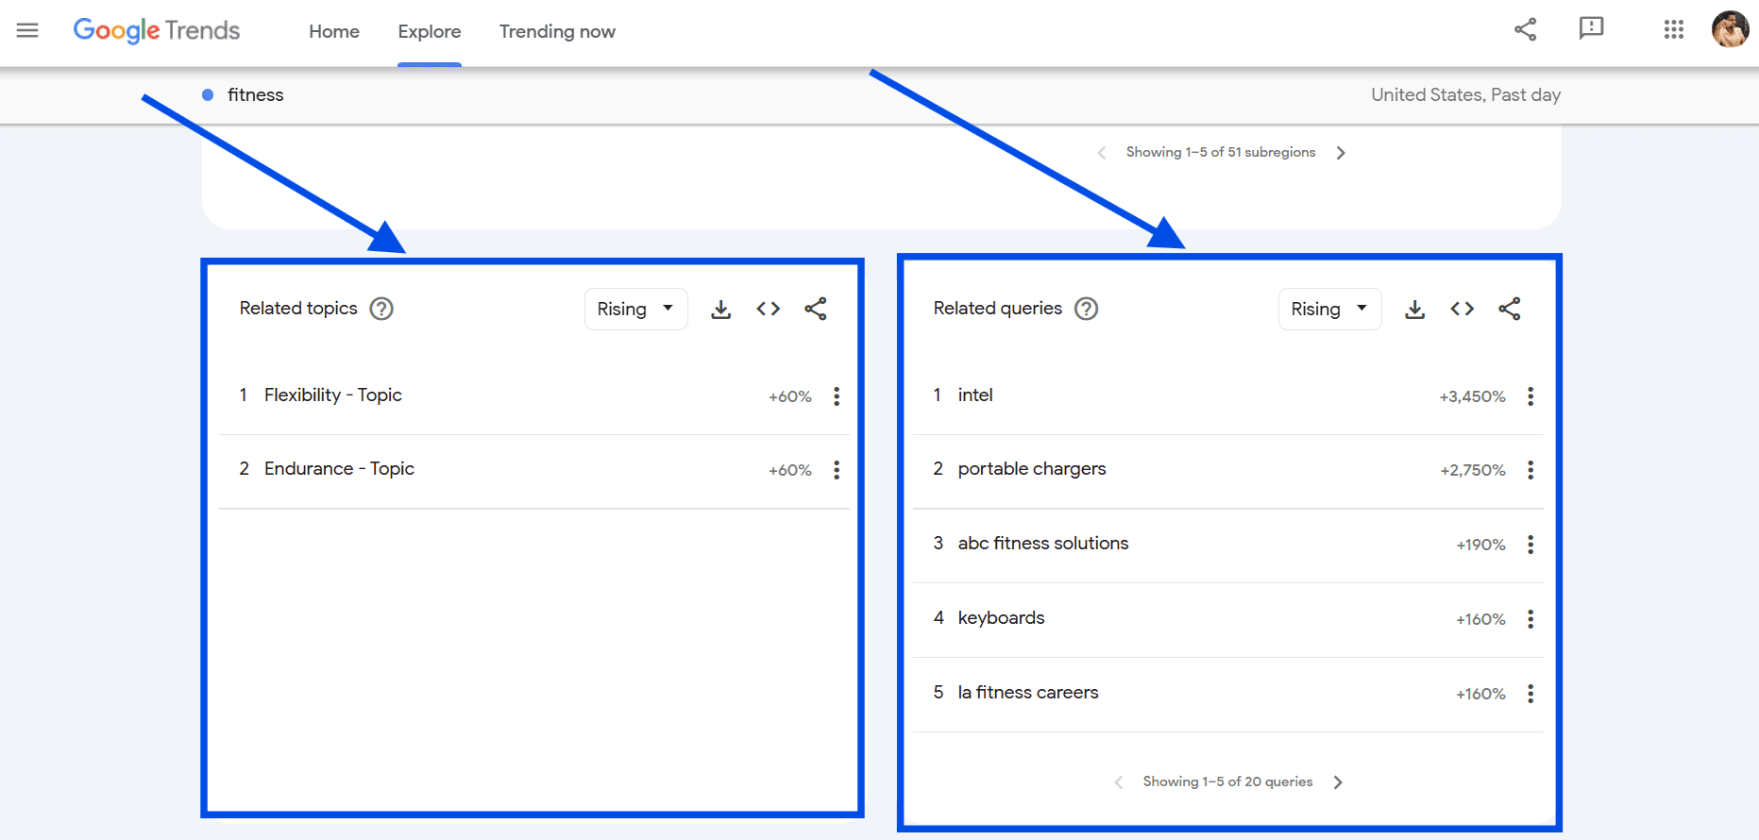Download Related queries data as CSV
1759x840 pixels.
coord(1415,309)
